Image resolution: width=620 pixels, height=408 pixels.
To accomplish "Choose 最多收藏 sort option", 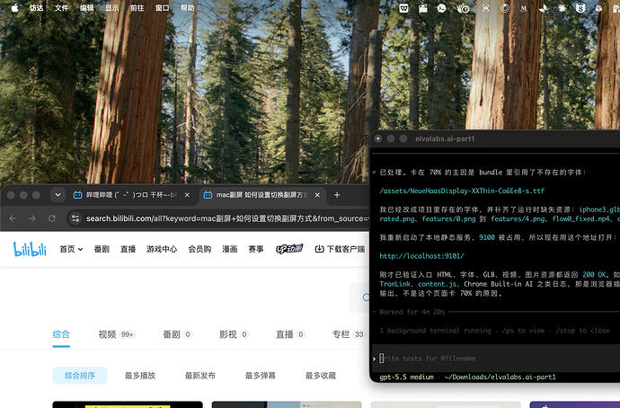I will click(320, 376).
